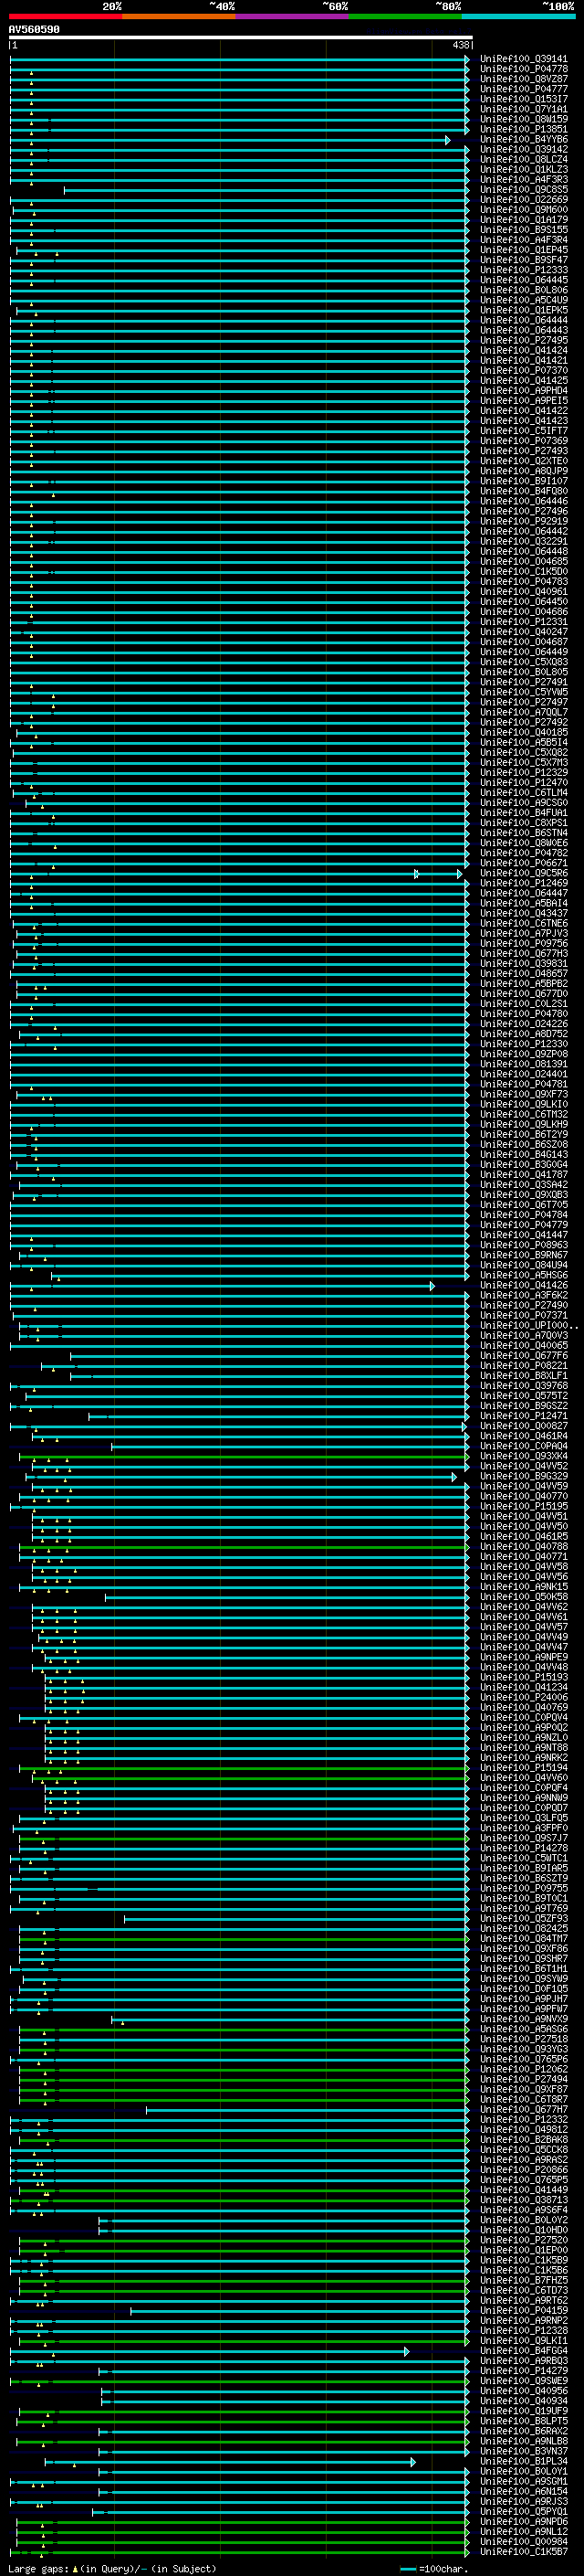
Task: Select hit UniRef100_Q39141
Action: coord(523,59)
